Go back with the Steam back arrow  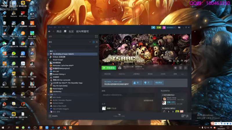coord(49,31)
